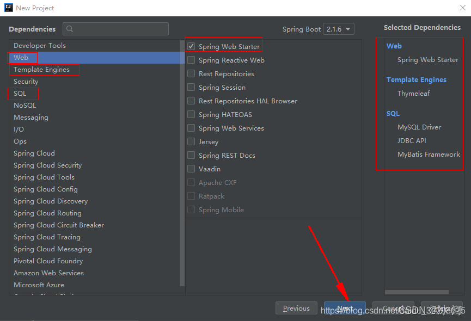
Task: Tick the Vaadin checkbox
Action: coord(191,169)
